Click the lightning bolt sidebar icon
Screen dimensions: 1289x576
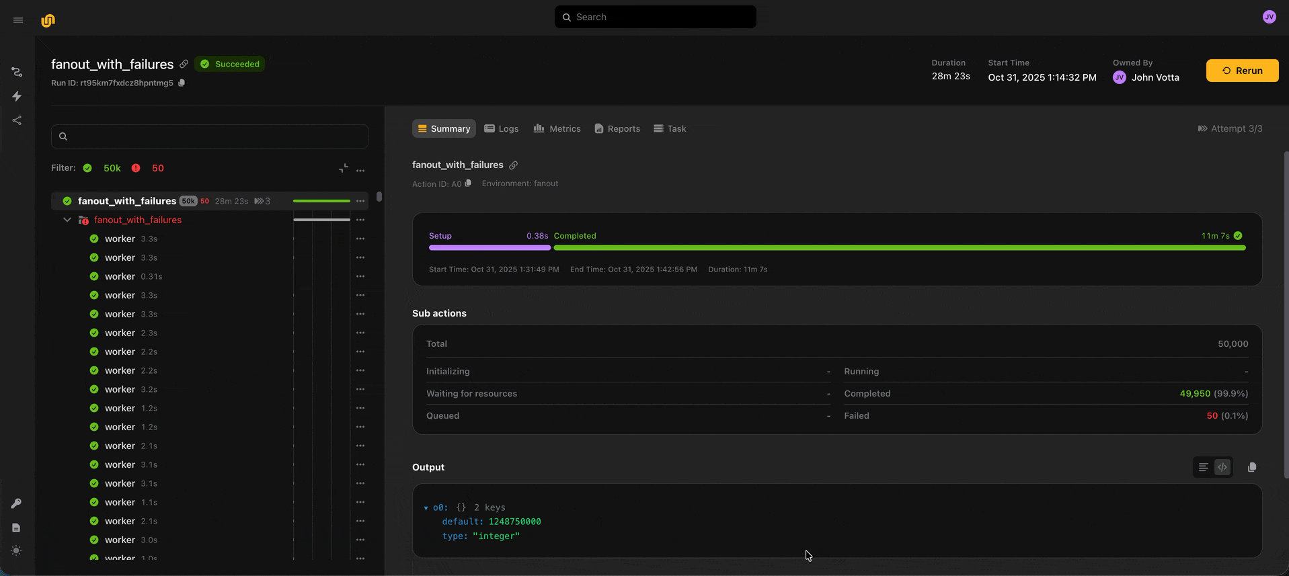tap(17, 96)
